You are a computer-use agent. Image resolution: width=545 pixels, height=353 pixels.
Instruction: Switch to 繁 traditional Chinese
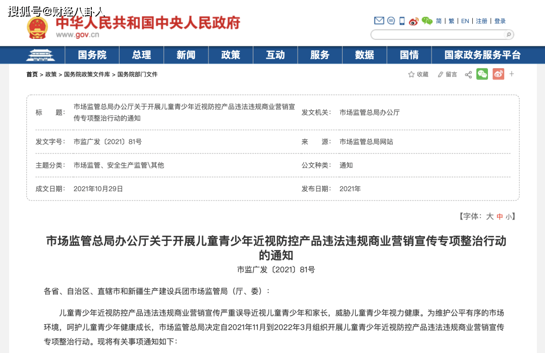(452, 21)
